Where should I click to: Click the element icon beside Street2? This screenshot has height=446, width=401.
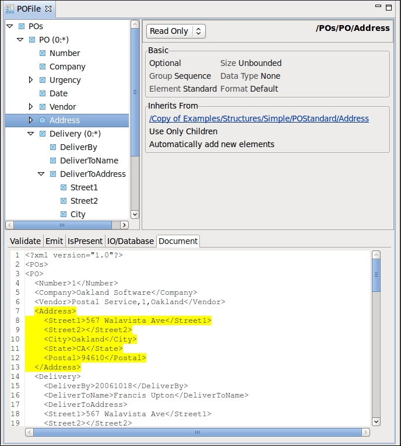click(64, 201)
